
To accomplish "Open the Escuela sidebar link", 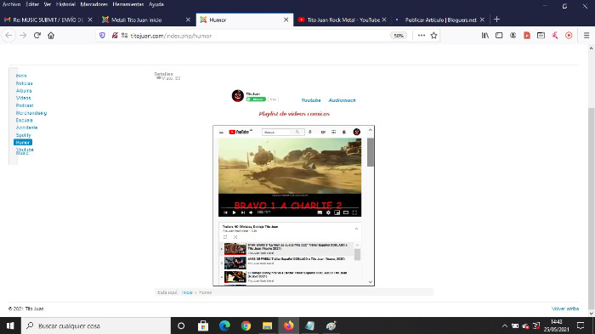I will click(25, 121).
